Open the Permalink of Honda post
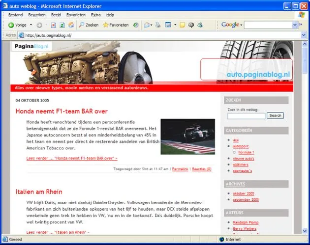This screenshot has width=310, height=245. pyautogui.click(x=180, y=169)
